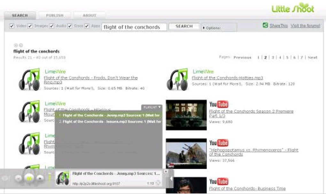The height and width of the screenshot is (194, 326).
Task: Go to results page 4
Action: pos(280,57)
